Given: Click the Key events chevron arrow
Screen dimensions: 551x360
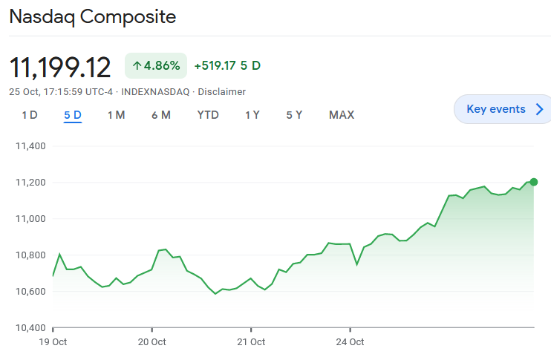Looking at the screenshot, I should pos(540,110).
